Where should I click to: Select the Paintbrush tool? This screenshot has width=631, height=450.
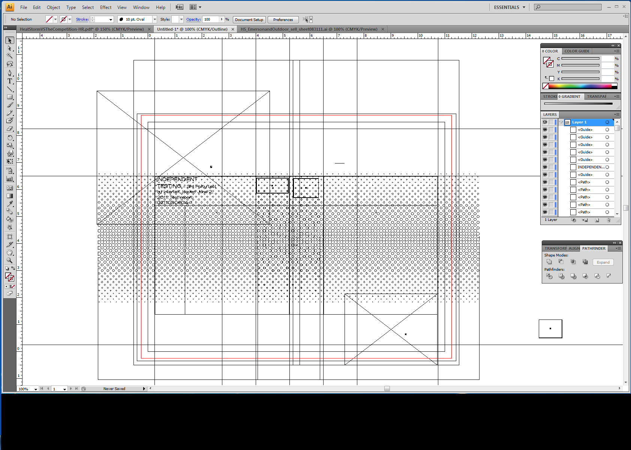tap(10, 105)
